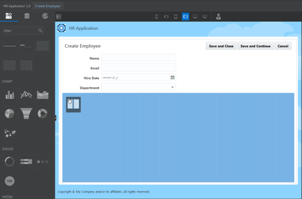The image size is (302, 199).
Task: Open the Components palette tab
Action: (9, 16)
